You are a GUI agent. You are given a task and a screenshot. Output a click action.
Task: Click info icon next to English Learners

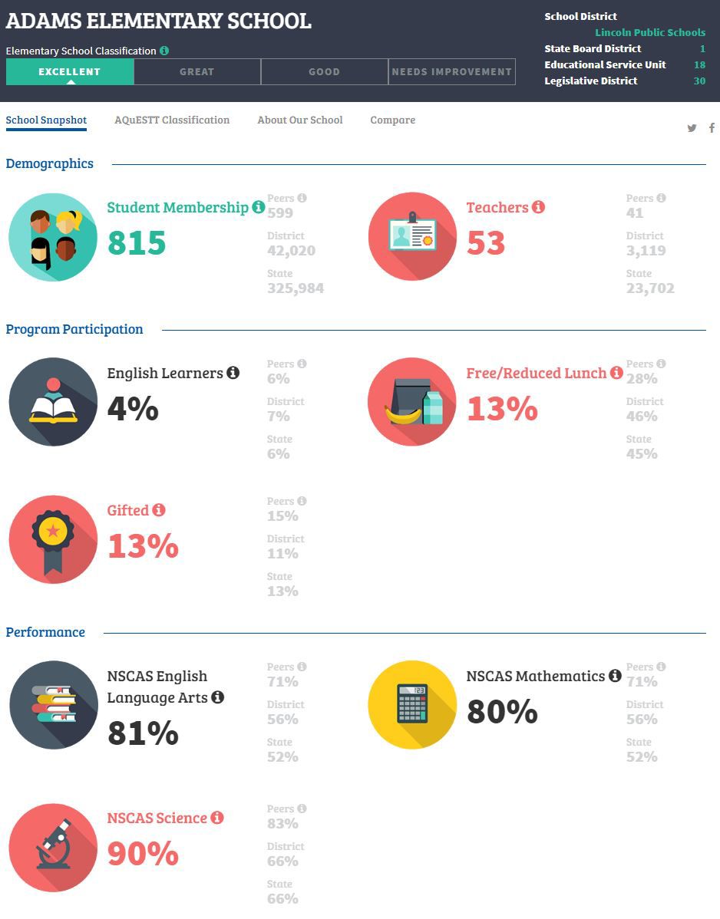pyautogui.click(x=233, y=373)
